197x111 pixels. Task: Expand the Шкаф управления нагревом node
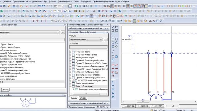click(x=70, y=75)
